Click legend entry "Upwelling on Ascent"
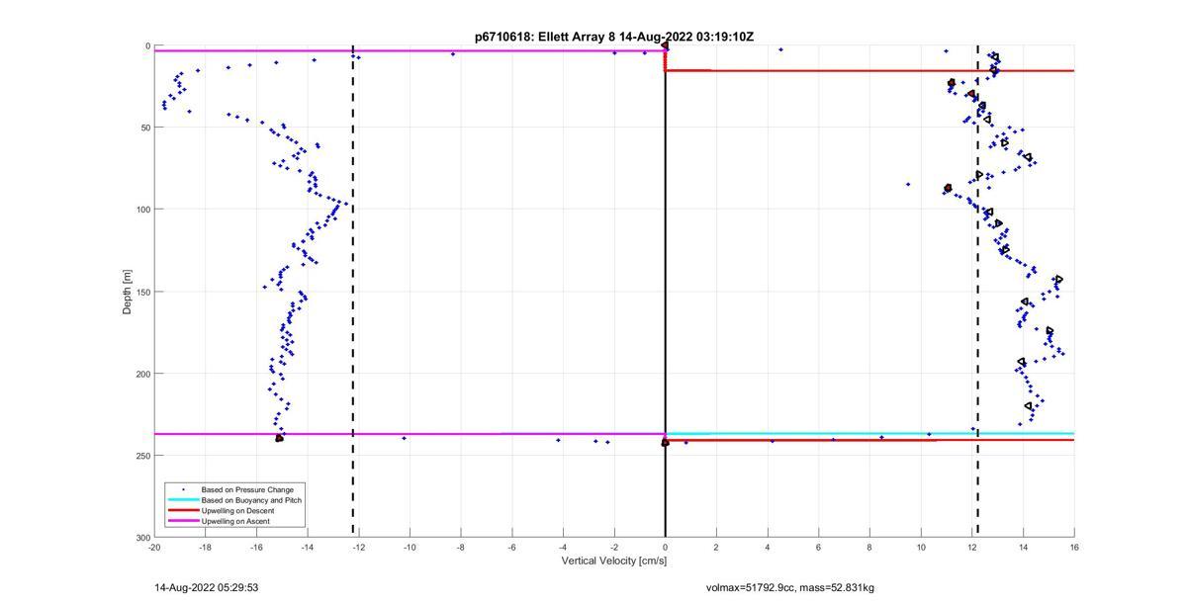This screenshot has width=1187, height=604. click(x=235, y=521)
